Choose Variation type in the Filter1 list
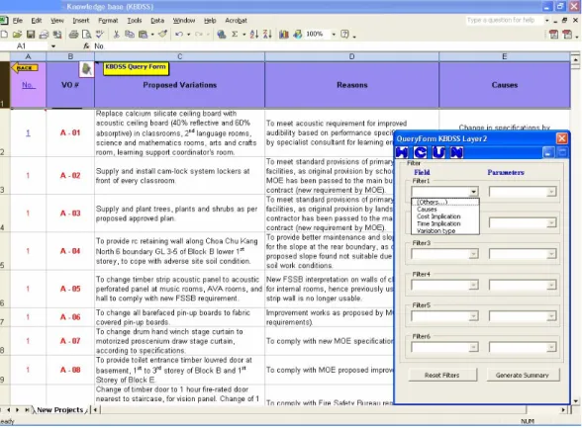The width and height of the screenshot is (582, 428). 445,231
